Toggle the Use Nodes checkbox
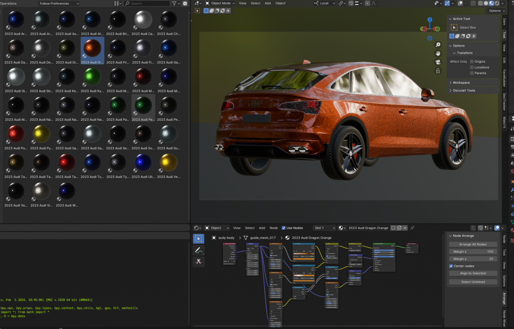This screenshot has height=329, width=514. point(284,228)
